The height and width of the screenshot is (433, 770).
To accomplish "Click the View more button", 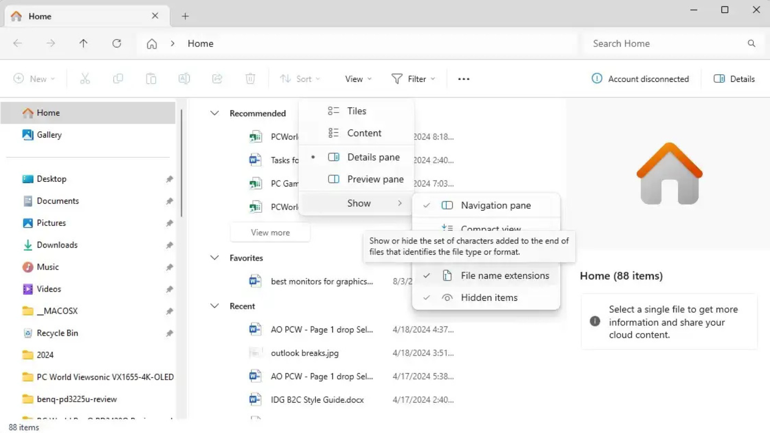I will (270, 233).
